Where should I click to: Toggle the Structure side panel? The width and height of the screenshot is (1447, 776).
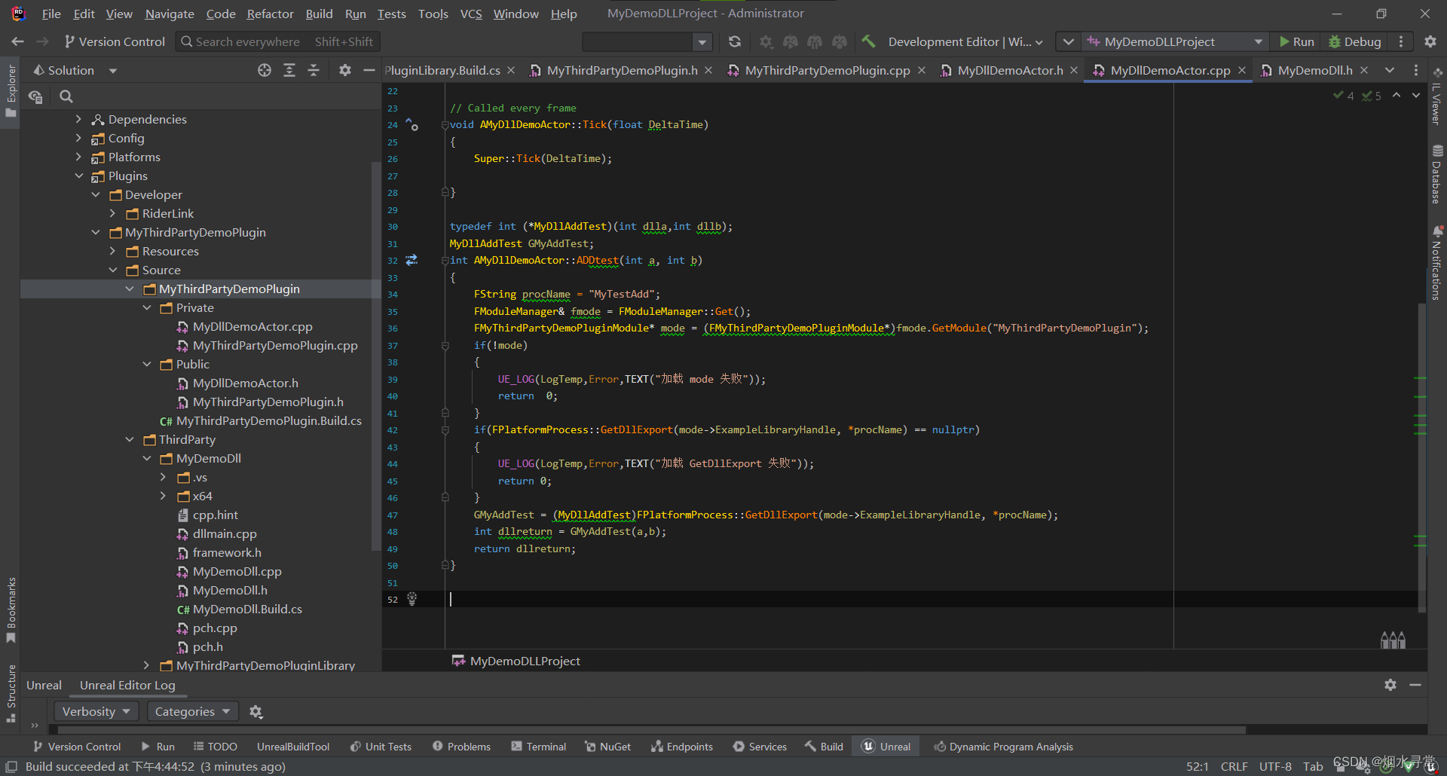pyautogui.click(x=11, y=693)
